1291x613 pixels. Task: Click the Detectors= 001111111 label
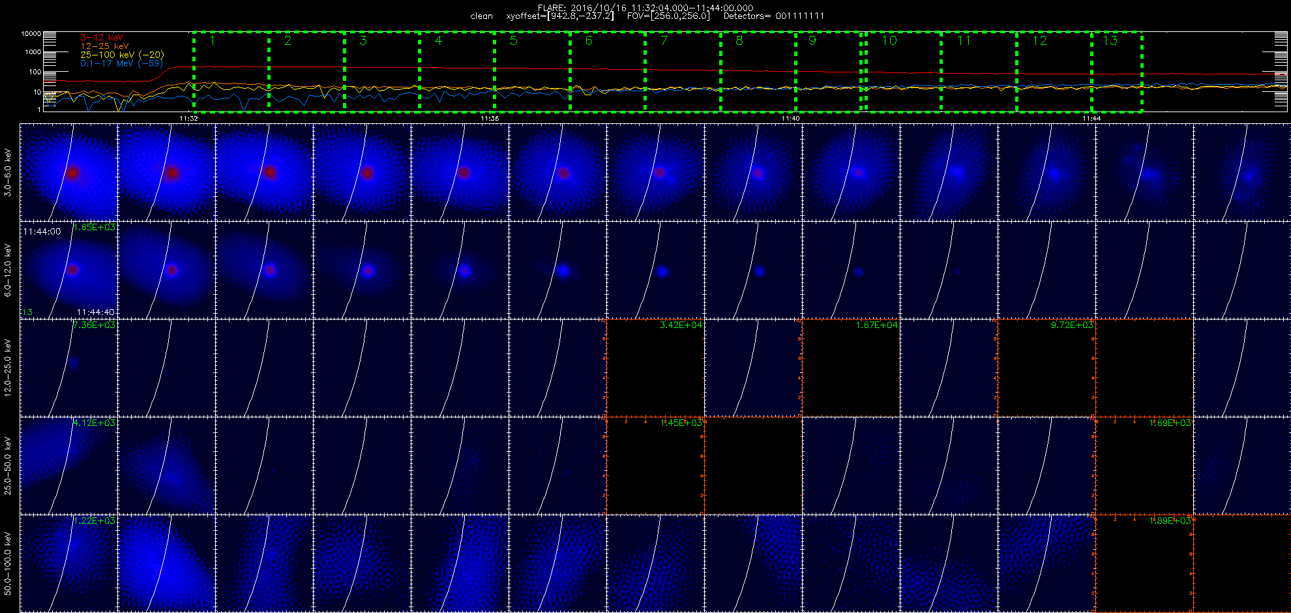pyautogui.click(x=774, y=16)
